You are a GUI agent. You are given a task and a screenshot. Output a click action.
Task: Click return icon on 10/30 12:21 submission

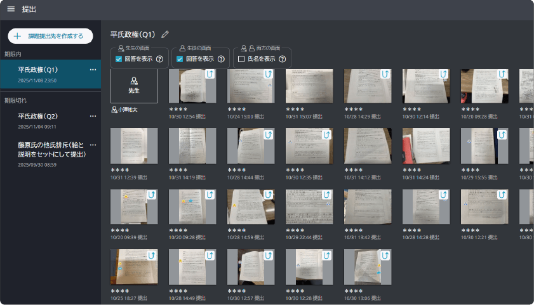(502, 195)
